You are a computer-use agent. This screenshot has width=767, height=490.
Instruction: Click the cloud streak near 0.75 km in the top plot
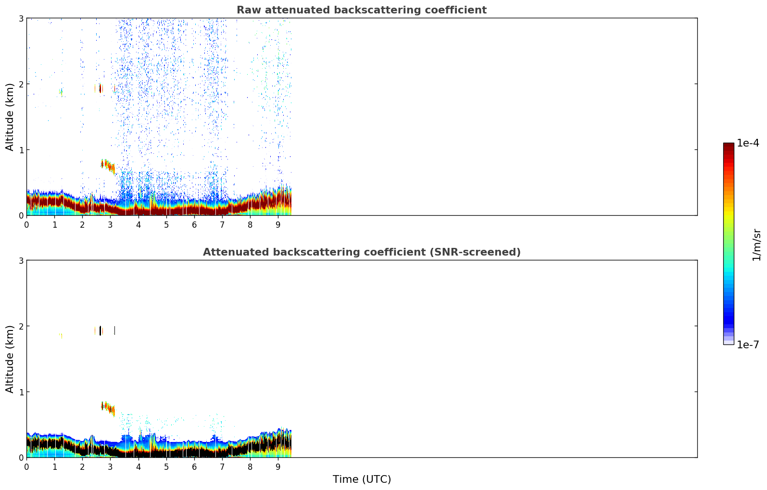tap(108, 166)
